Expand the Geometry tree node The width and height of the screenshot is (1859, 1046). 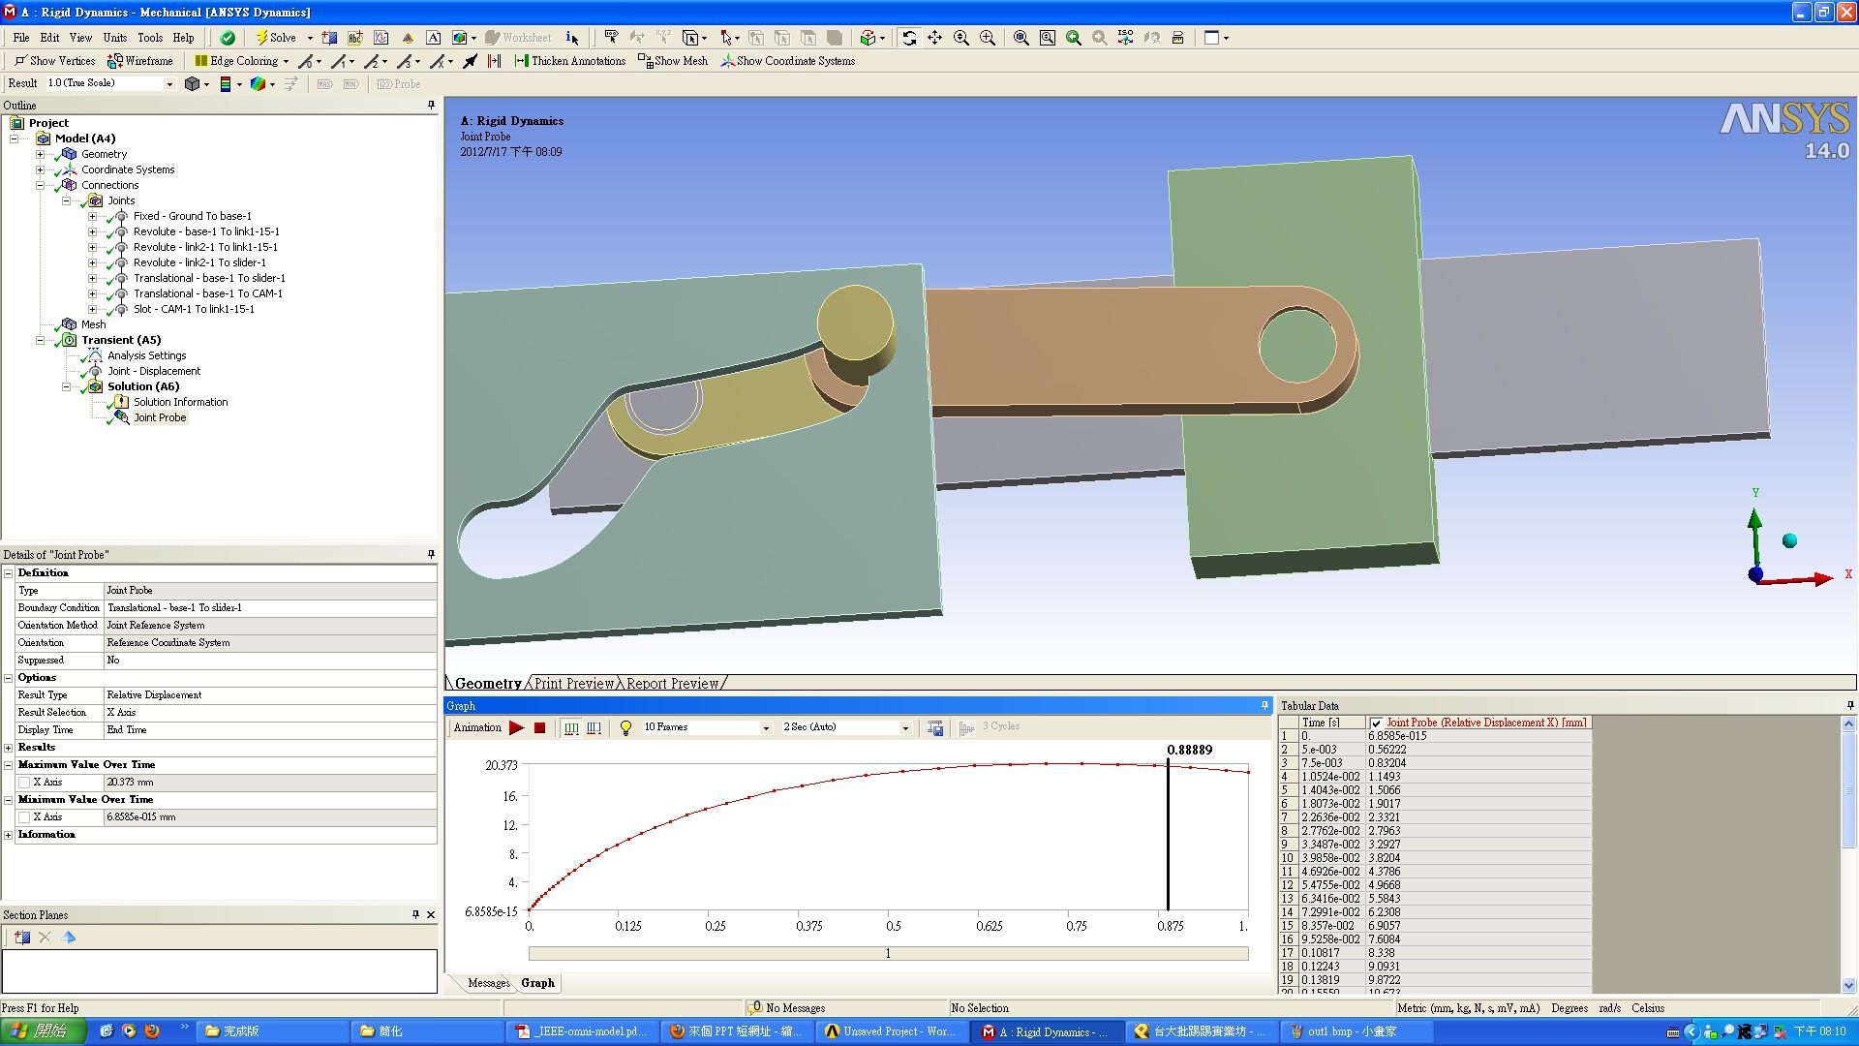point(41,154)
